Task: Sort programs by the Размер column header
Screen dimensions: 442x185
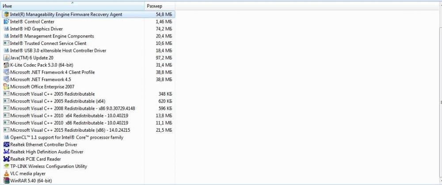Action: point(160,6)
